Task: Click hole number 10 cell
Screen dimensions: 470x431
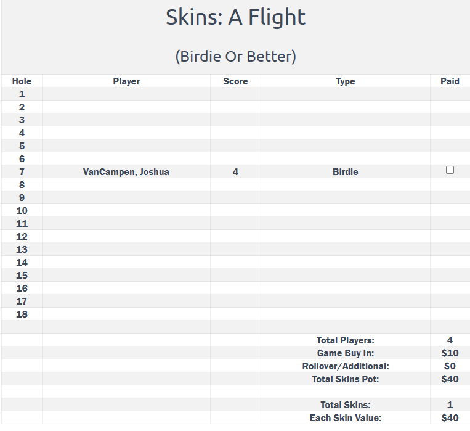Action: [22, 211]
